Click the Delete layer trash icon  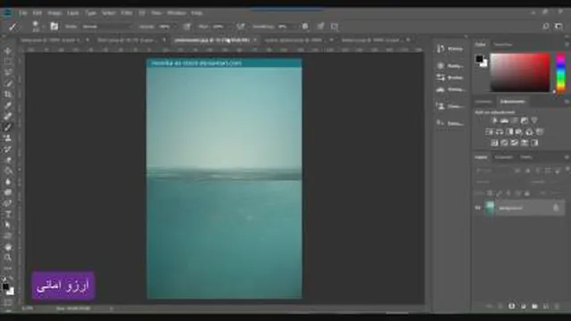pyautogui.click(x=557, y=307)
